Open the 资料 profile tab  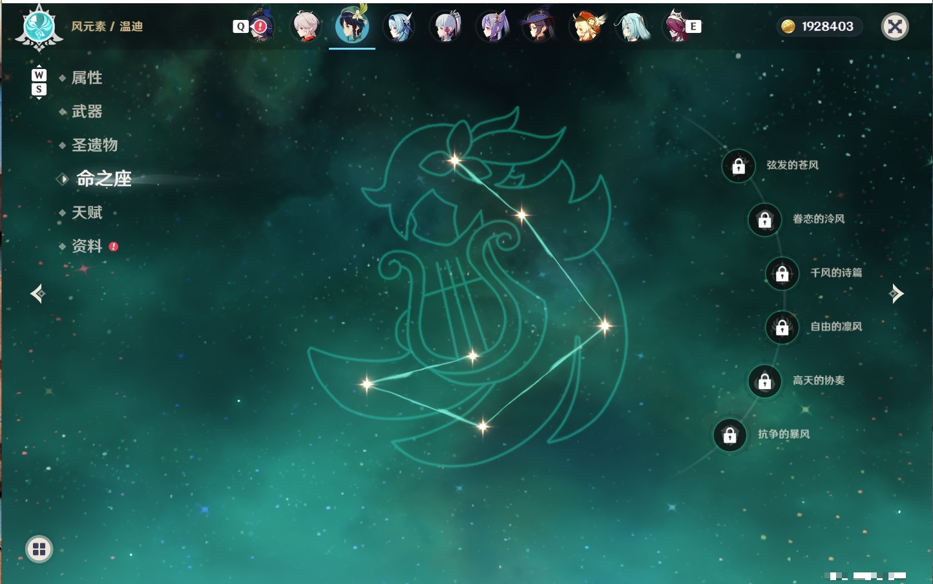[87, 246]
